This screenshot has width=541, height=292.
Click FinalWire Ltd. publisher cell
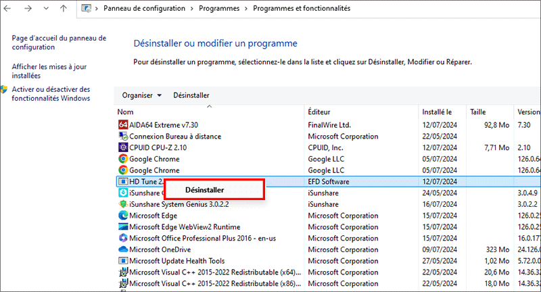(x=329, y=125)
